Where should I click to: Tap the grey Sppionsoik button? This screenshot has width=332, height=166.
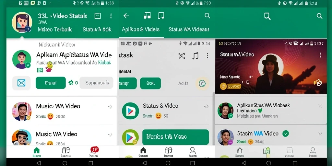click(96, 83)
